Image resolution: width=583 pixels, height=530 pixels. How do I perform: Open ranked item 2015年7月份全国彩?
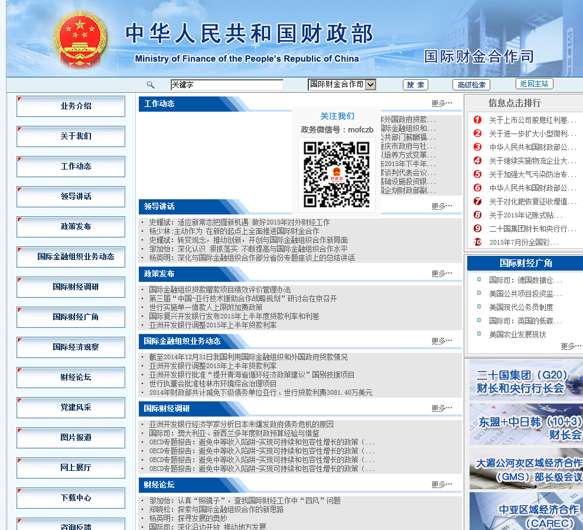(525, 242)
